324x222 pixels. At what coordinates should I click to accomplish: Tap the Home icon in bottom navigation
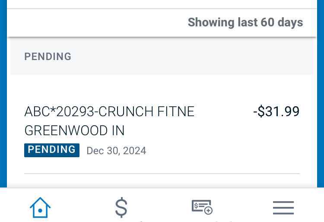(x=40, y=208)
